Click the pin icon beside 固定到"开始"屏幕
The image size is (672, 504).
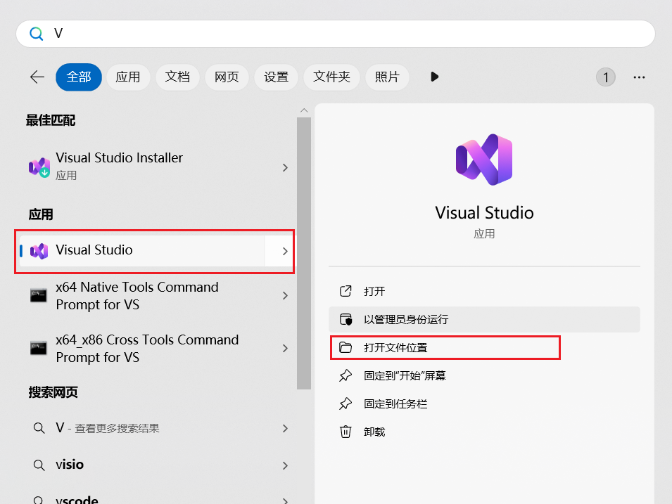(x=345, y=375)
